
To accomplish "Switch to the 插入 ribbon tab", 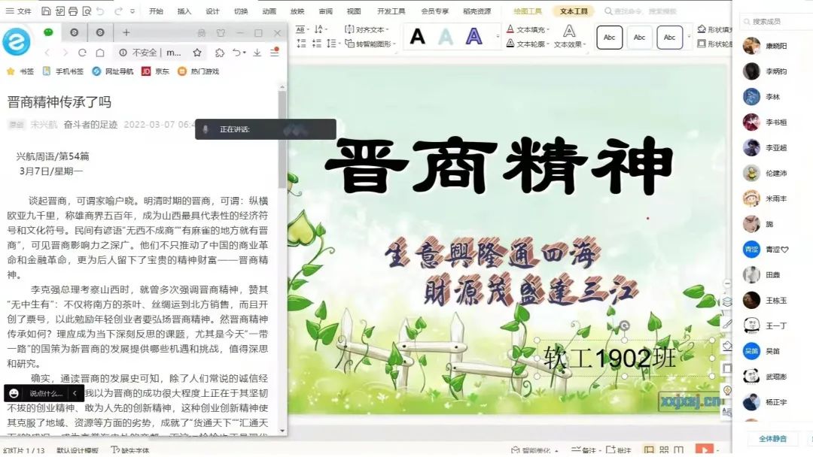I will coord(184,11).
